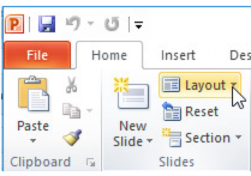
Task: Cut selection with the scissors icon
Action: [71, 86]
